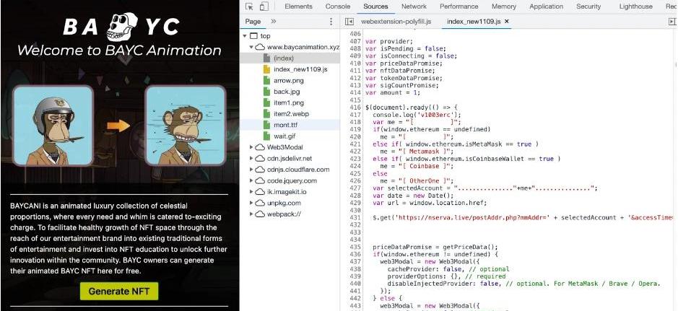Expand the ik.imagekit.io tree node
The image size is (678, 311).
click(251, 192)
